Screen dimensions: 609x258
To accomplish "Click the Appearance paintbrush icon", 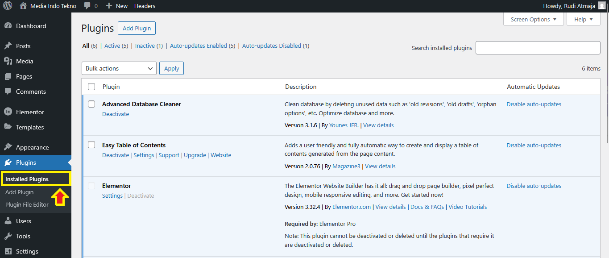I will [8, 147].
